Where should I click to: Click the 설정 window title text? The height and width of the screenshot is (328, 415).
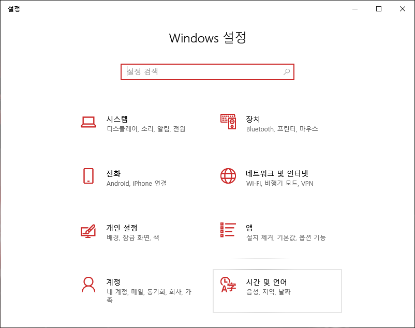point(14,9)
